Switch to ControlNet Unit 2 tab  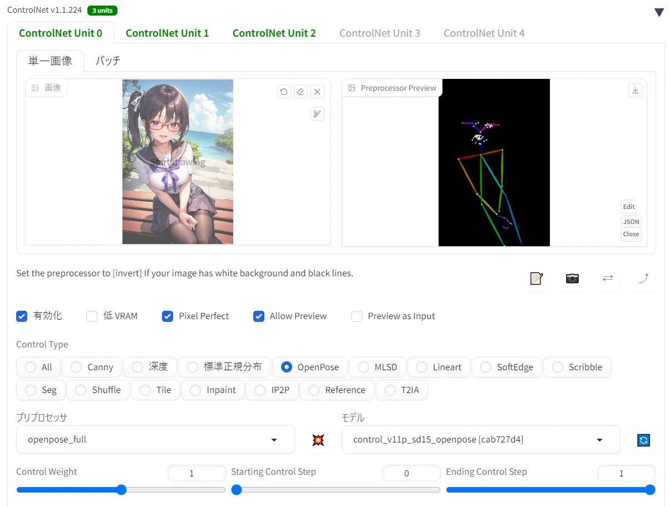point(274,33)
